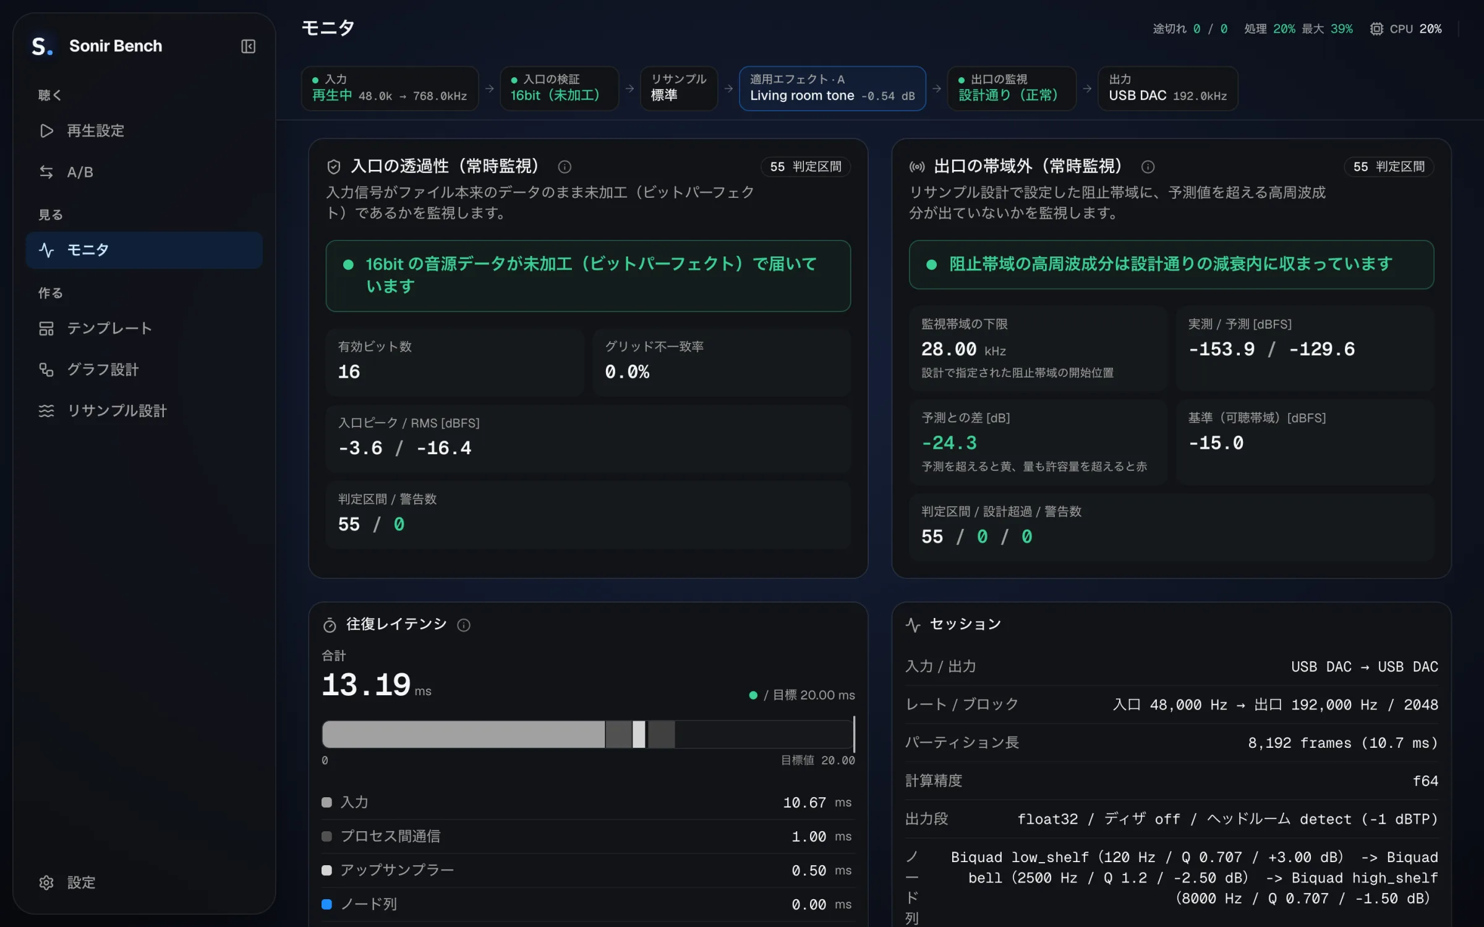Click the 出力 USB DAC chip
The width and height of the screenshot is (1484, 927).
pos(1168,88)
